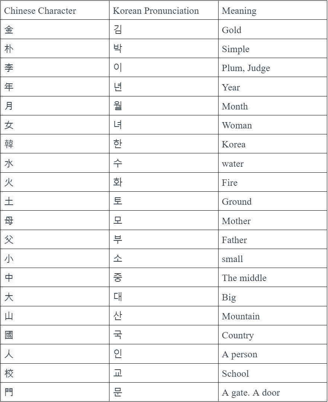Click the "Plum, Judge" cell

click(246, 68)
